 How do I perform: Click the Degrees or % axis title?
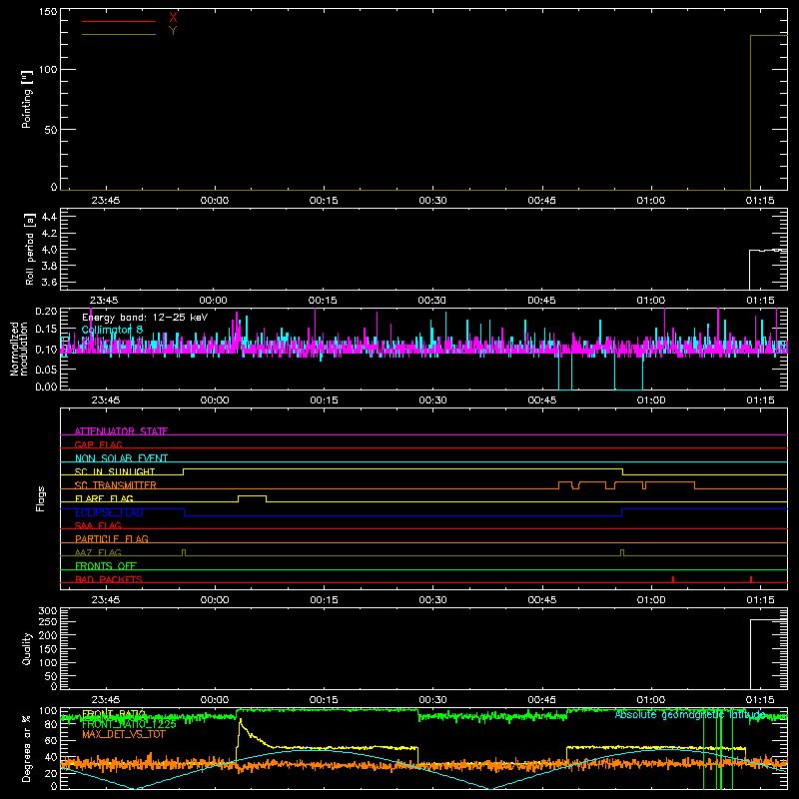click(x=27, y=748)
